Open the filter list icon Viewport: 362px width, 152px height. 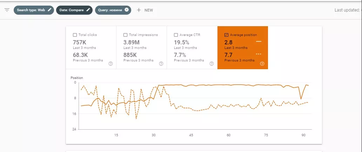click(7, 10)
